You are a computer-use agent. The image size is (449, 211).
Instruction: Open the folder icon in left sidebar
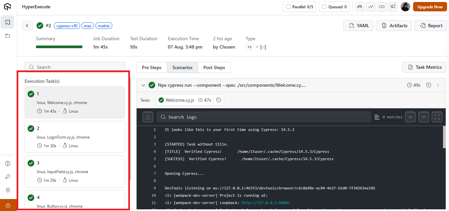[8, 36]
